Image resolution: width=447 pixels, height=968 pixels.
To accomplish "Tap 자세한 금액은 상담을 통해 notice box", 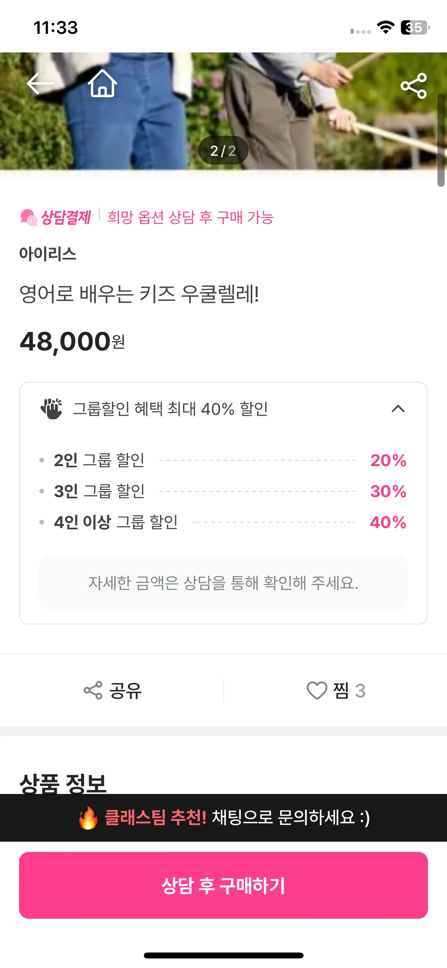I will (x=223, y=583).
